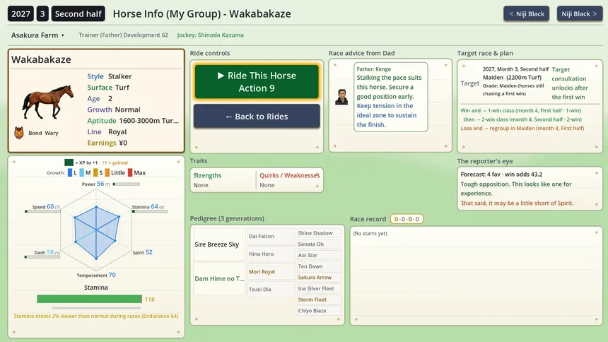Click the stamina drain Endurance 64 note
608x342 pixels.
click(95, 316)
